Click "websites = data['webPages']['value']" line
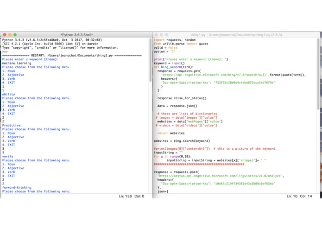The height and width of the screenshot is (229, 322). point(190,121)
